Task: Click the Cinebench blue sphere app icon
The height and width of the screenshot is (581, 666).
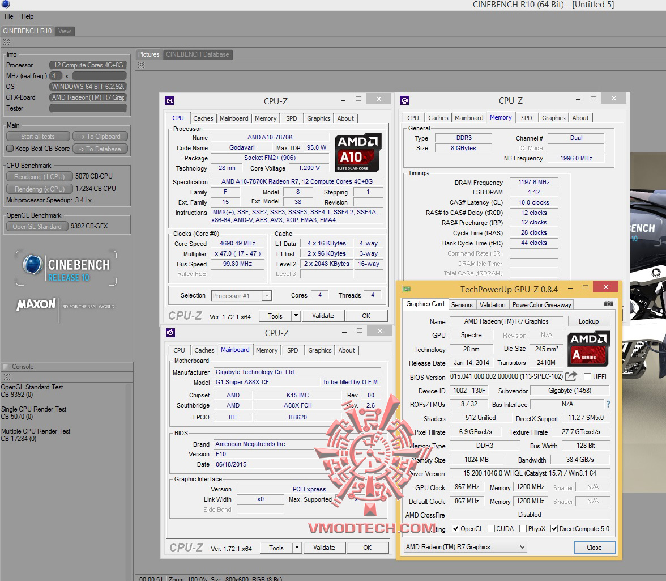Action: 6,5
